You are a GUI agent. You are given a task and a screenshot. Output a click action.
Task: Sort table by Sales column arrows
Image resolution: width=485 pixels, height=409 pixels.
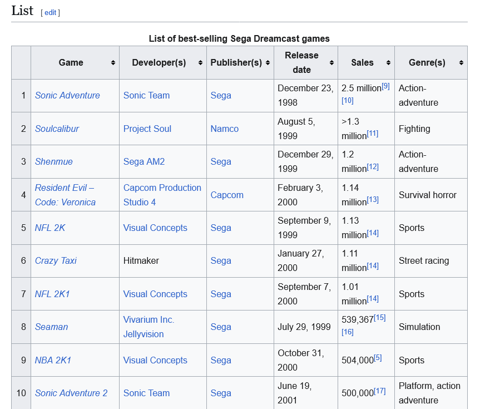pos(388,63)
